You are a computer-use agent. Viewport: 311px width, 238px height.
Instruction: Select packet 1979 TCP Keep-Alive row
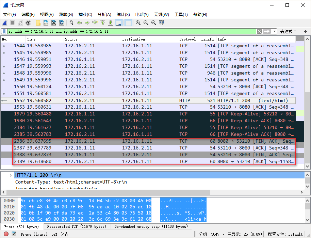[x=148, y=114]
